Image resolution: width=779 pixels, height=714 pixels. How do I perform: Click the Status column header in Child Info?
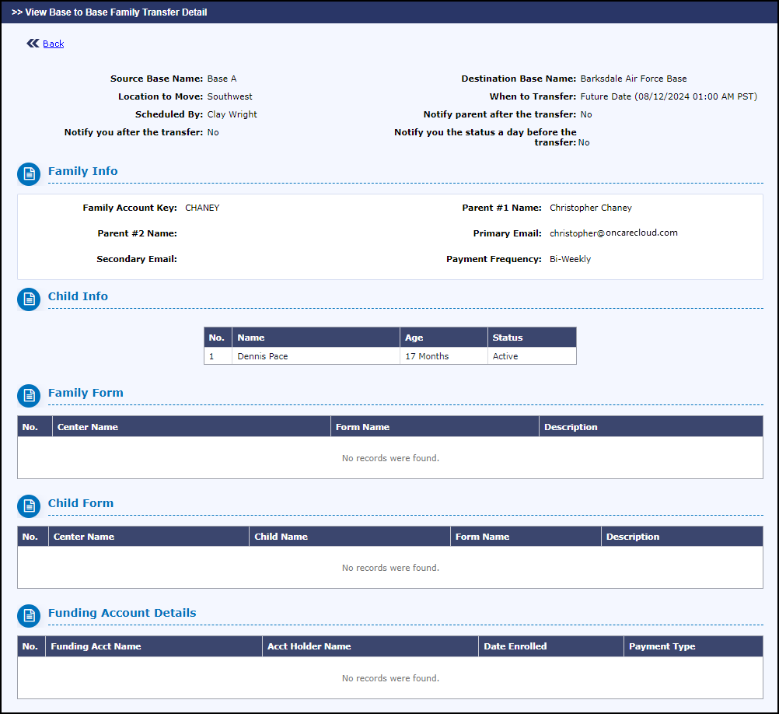click(532, 338)
